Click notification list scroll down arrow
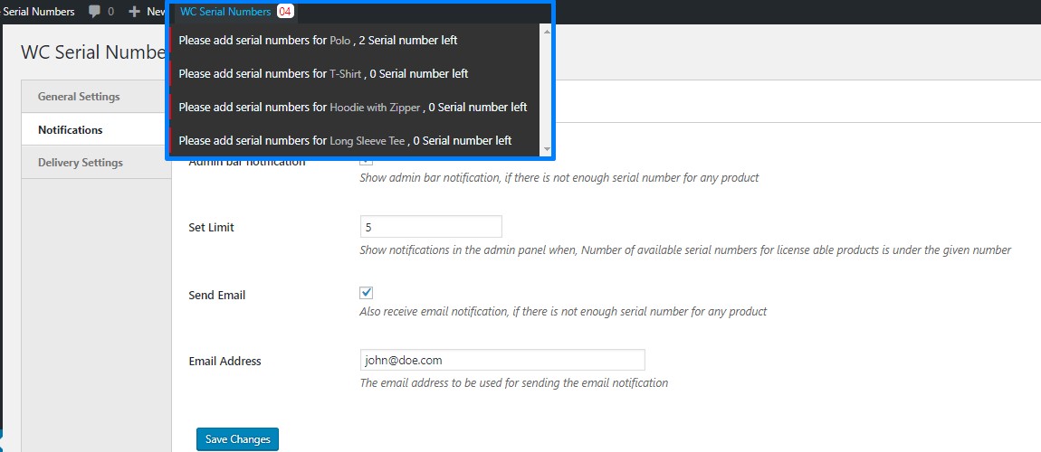1041x452 pixels. click(547, 150)
